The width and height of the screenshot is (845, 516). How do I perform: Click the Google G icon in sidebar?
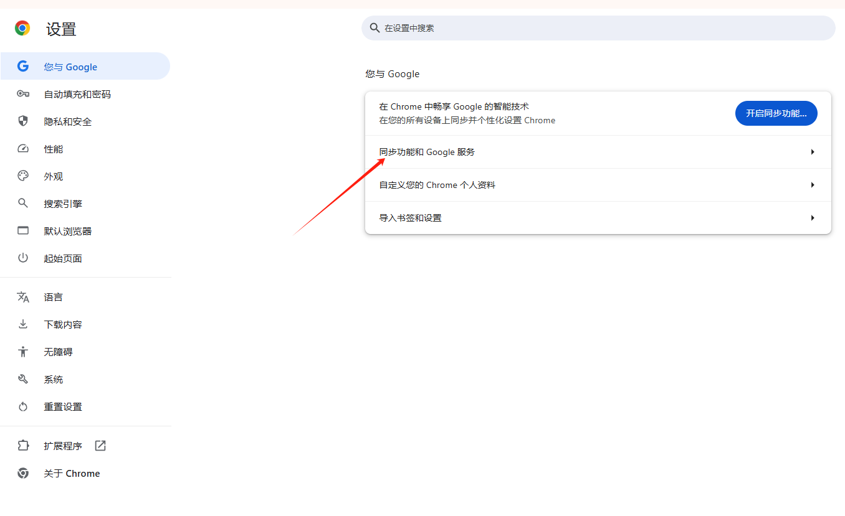23,67
